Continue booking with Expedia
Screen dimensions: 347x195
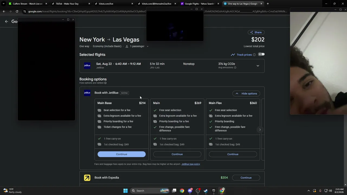246,178
